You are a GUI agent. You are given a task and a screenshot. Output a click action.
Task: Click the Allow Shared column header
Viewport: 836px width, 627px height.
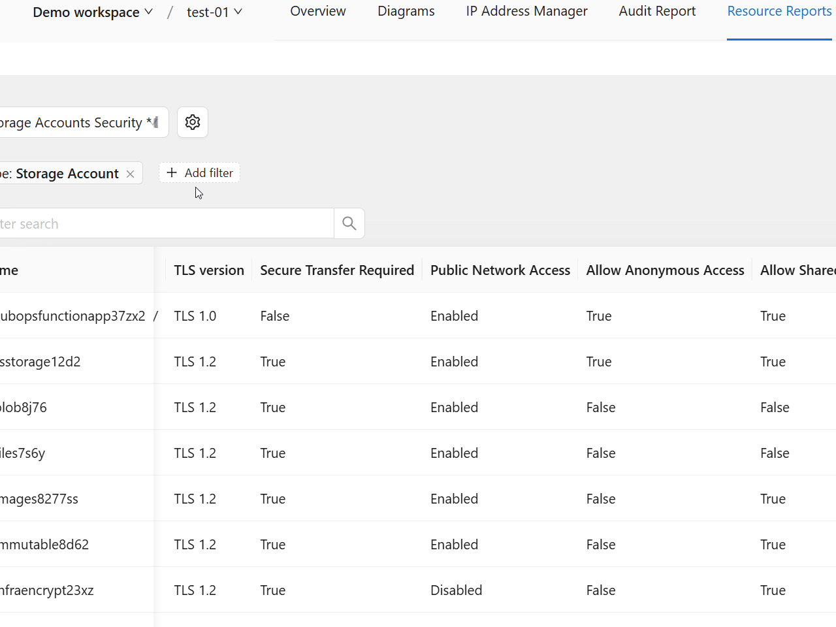pyautogui.click(x=798, y=270)
